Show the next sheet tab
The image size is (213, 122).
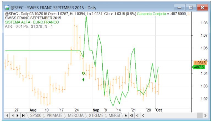18,116
